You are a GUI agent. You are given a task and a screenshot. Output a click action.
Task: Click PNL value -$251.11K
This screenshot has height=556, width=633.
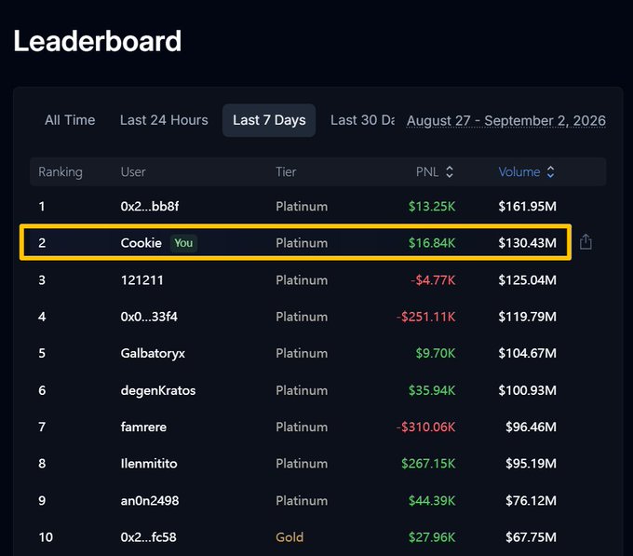point(426,317)
